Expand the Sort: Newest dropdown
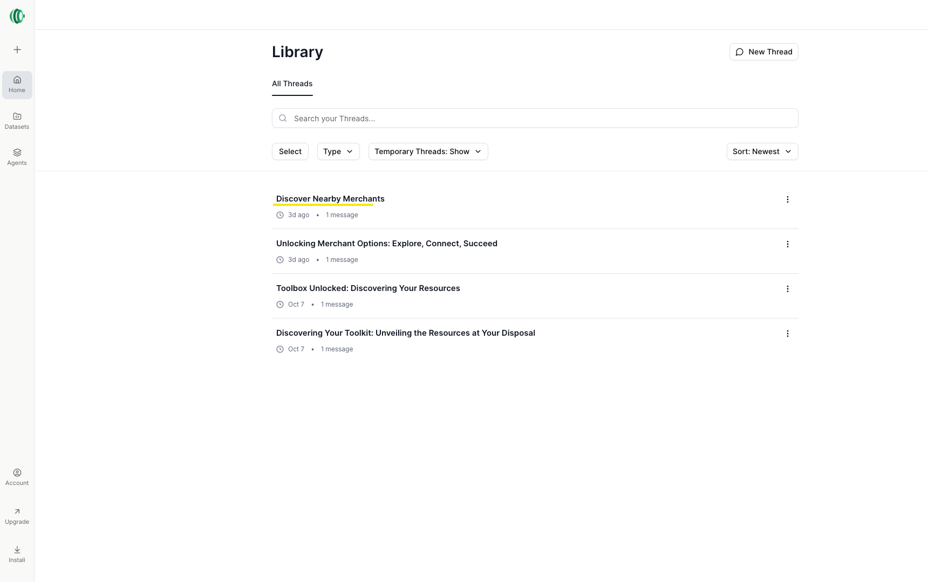Image resolution: width=928 pixels, height=582 pixels. (x=762, y=151)
